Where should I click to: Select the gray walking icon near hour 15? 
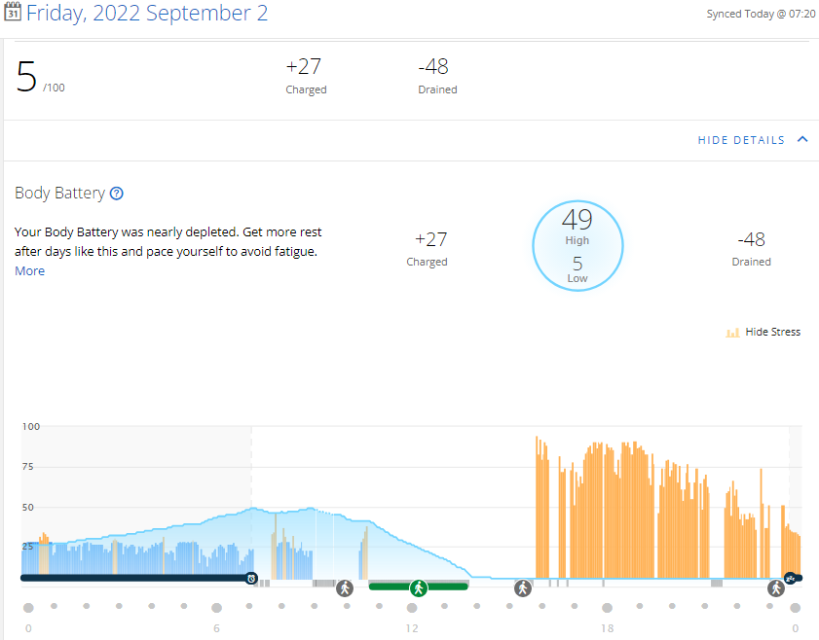tap(523, 588)
